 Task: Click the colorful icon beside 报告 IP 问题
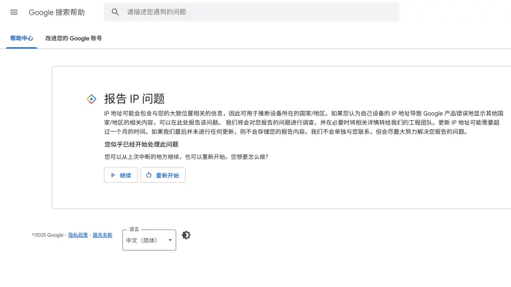pyautogui.click(x=92, y=99)
